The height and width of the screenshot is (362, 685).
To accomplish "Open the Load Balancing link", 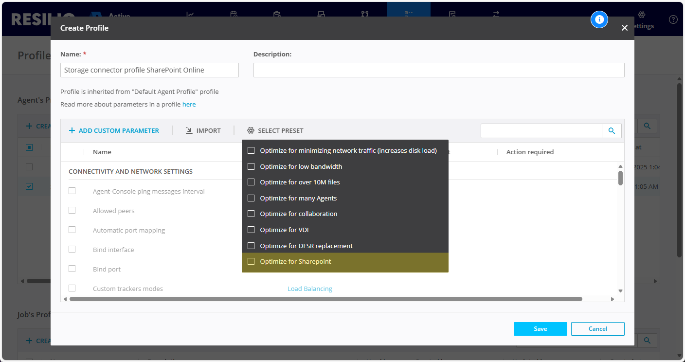I will [x=309, y=289].
